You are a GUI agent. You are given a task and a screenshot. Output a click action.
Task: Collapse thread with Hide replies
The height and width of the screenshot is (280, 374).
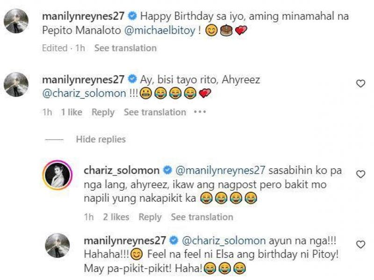[101, 139]
